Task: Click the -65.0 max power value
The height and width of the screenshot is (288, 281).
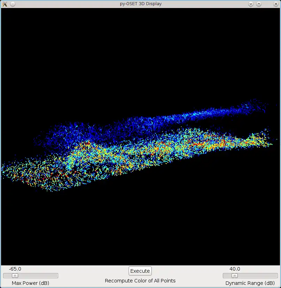Action: click(x=15, y=269)
